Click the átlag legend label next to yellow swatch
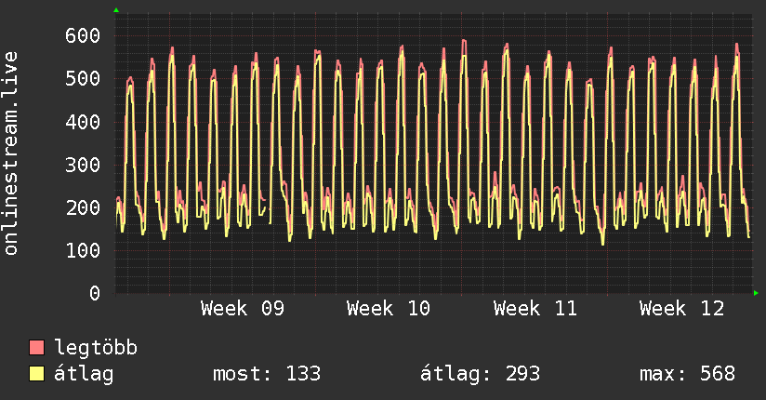Image resolution: width=766 pixels, height=400 pixels. [x=84, y=374]
